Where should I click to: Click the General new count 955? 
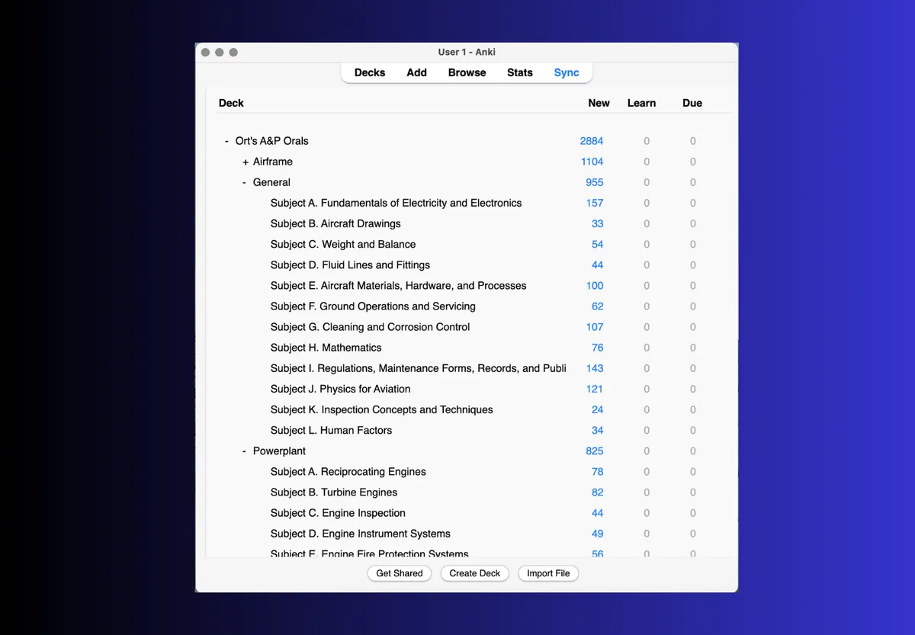[x=595, y=182]
